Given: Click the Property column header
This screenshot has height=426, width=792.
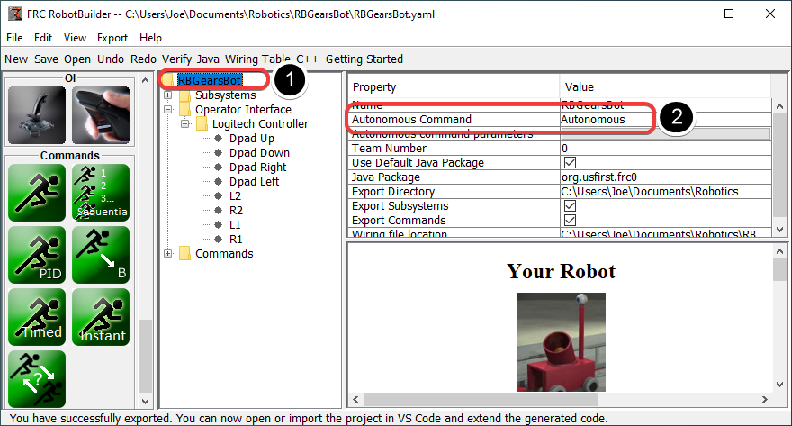Looking at the screenshot, I should (x=454, y=87).
